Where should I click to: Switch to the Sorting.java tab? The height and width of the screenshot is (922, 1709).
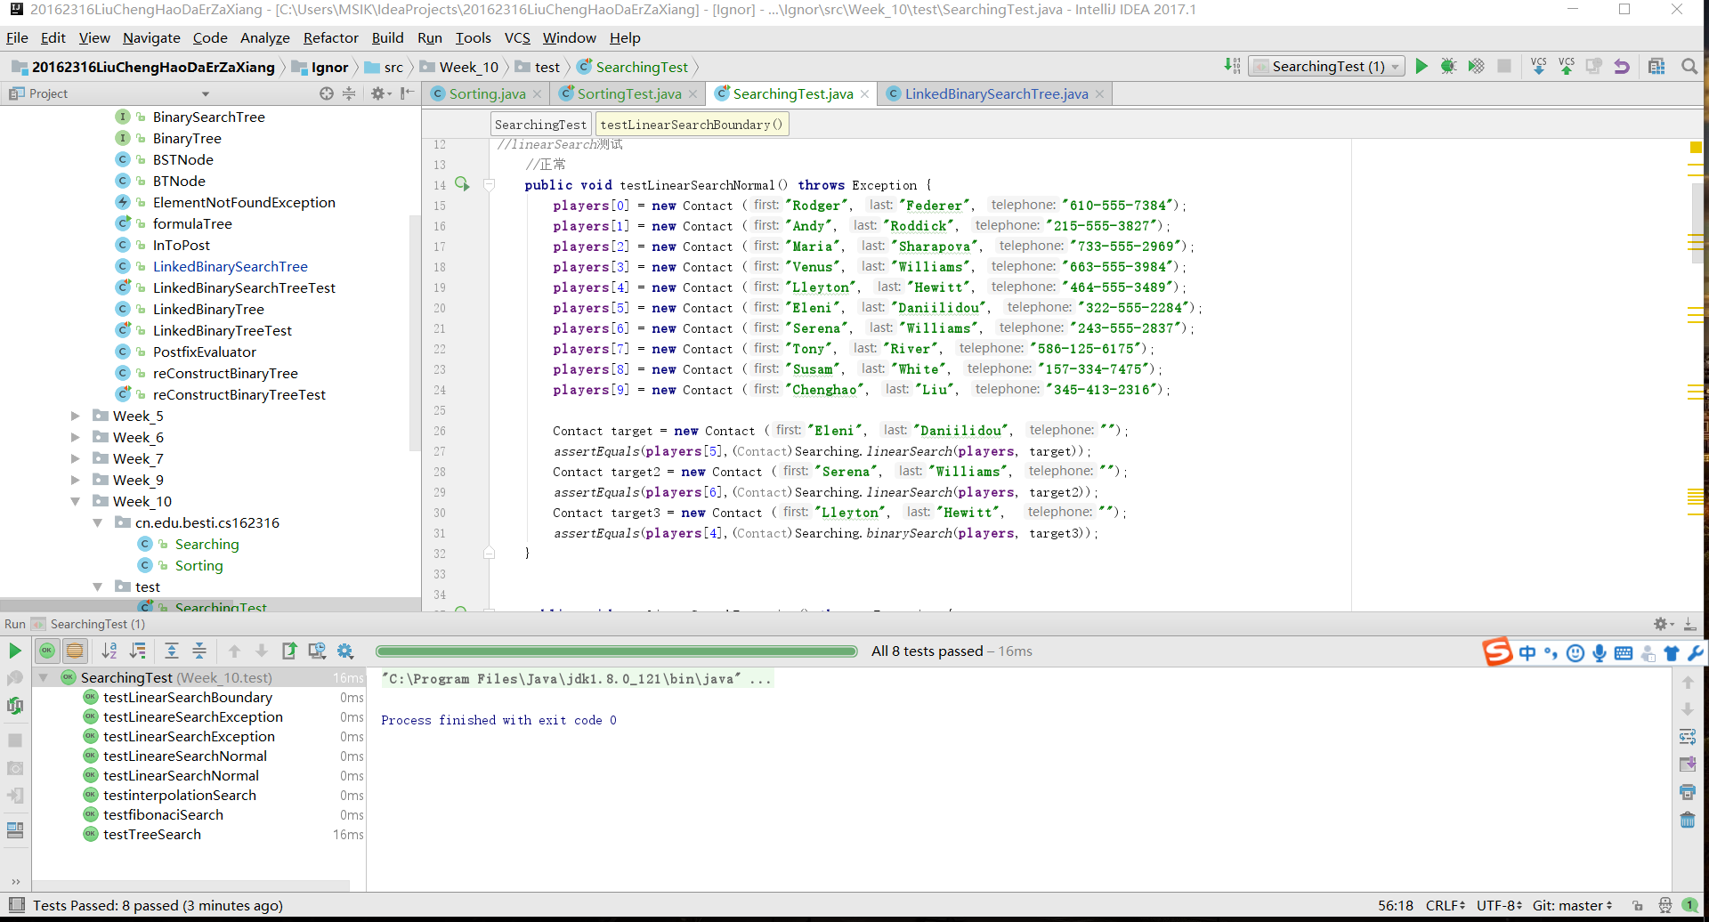(x=487, y=93)
